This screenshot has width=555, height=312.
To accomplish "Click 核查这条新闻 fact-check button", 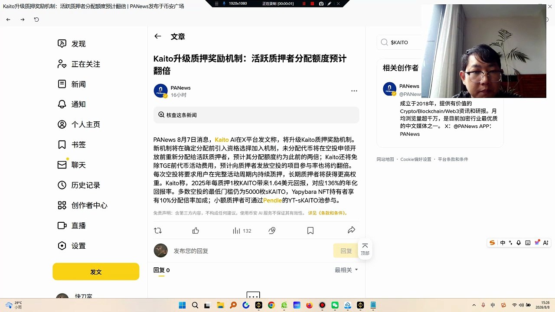I will pos(256,115).
